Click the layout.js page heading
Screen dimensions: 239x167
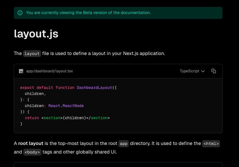pos(36,34)
